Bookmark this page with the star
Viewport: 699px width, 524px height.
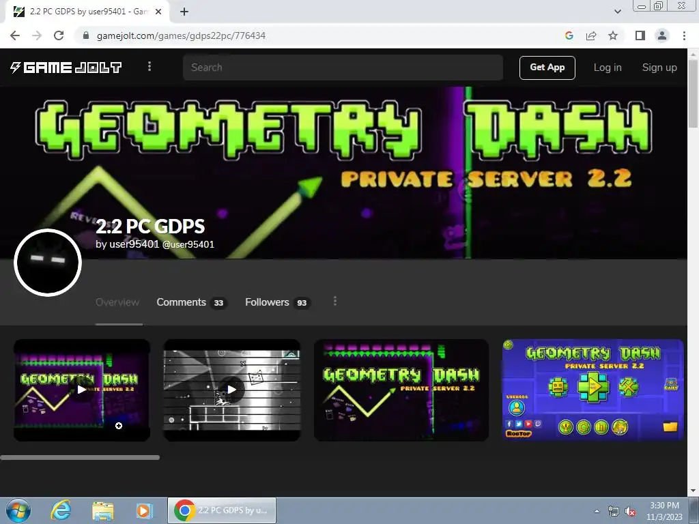pos(613,35)
